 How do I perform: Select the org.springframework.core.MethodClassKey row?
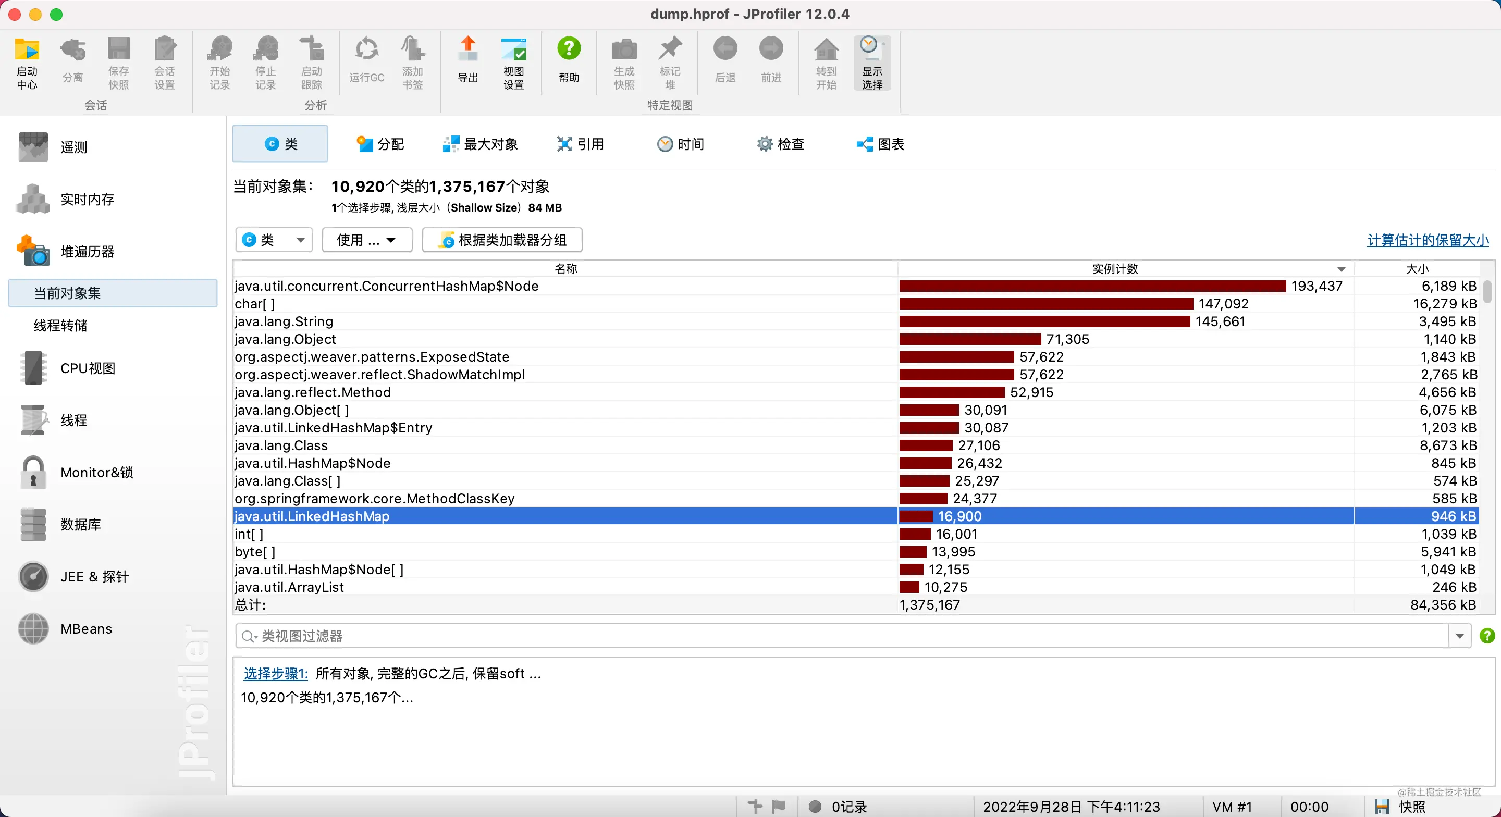pyautogui.click(x=856, y=498)
